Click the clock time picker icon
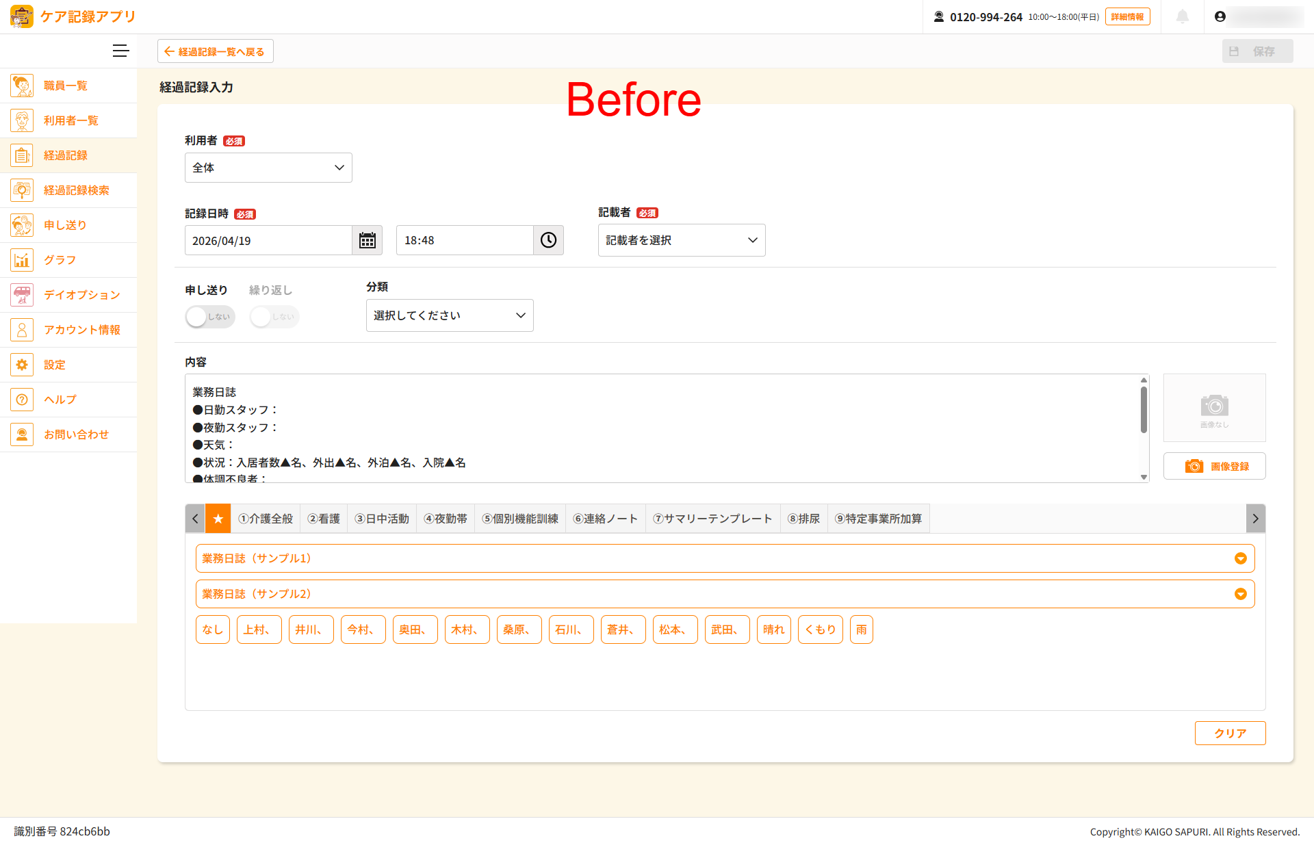Screen dimensions: 1314x845 (548, 240)
